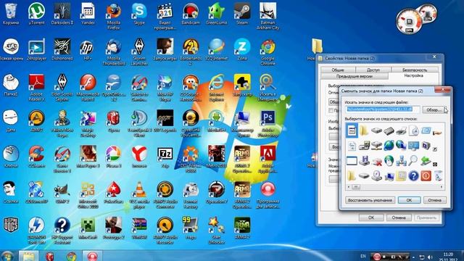The image size is (464, 261).
Task: Click the Mozilla Firefox desktop icon
Action: tap(114, 16)
